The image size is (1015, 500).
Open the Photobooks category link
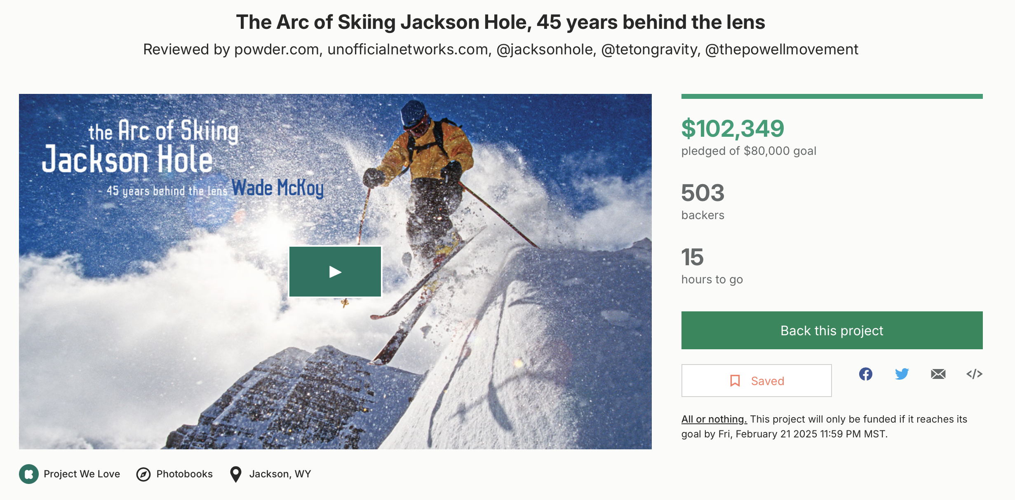(184, 474)
